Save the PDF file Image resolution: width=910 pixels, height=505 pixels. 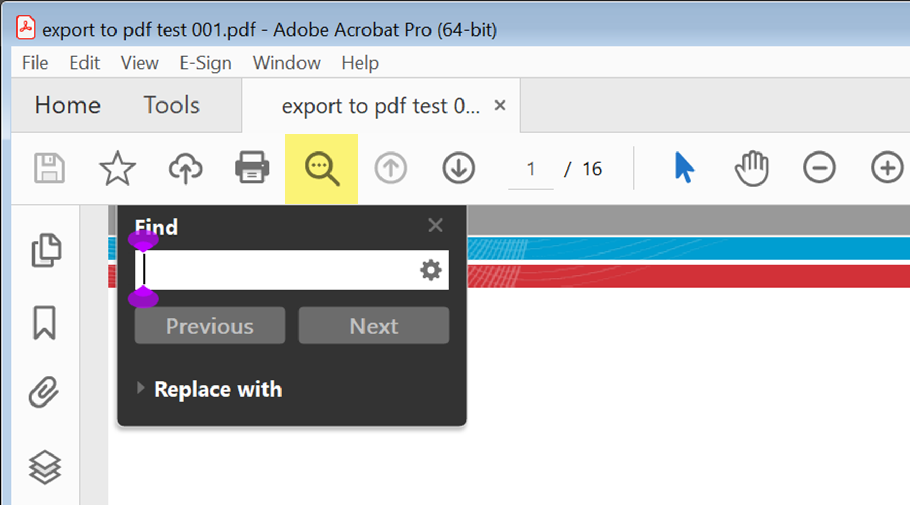point(49,167)
